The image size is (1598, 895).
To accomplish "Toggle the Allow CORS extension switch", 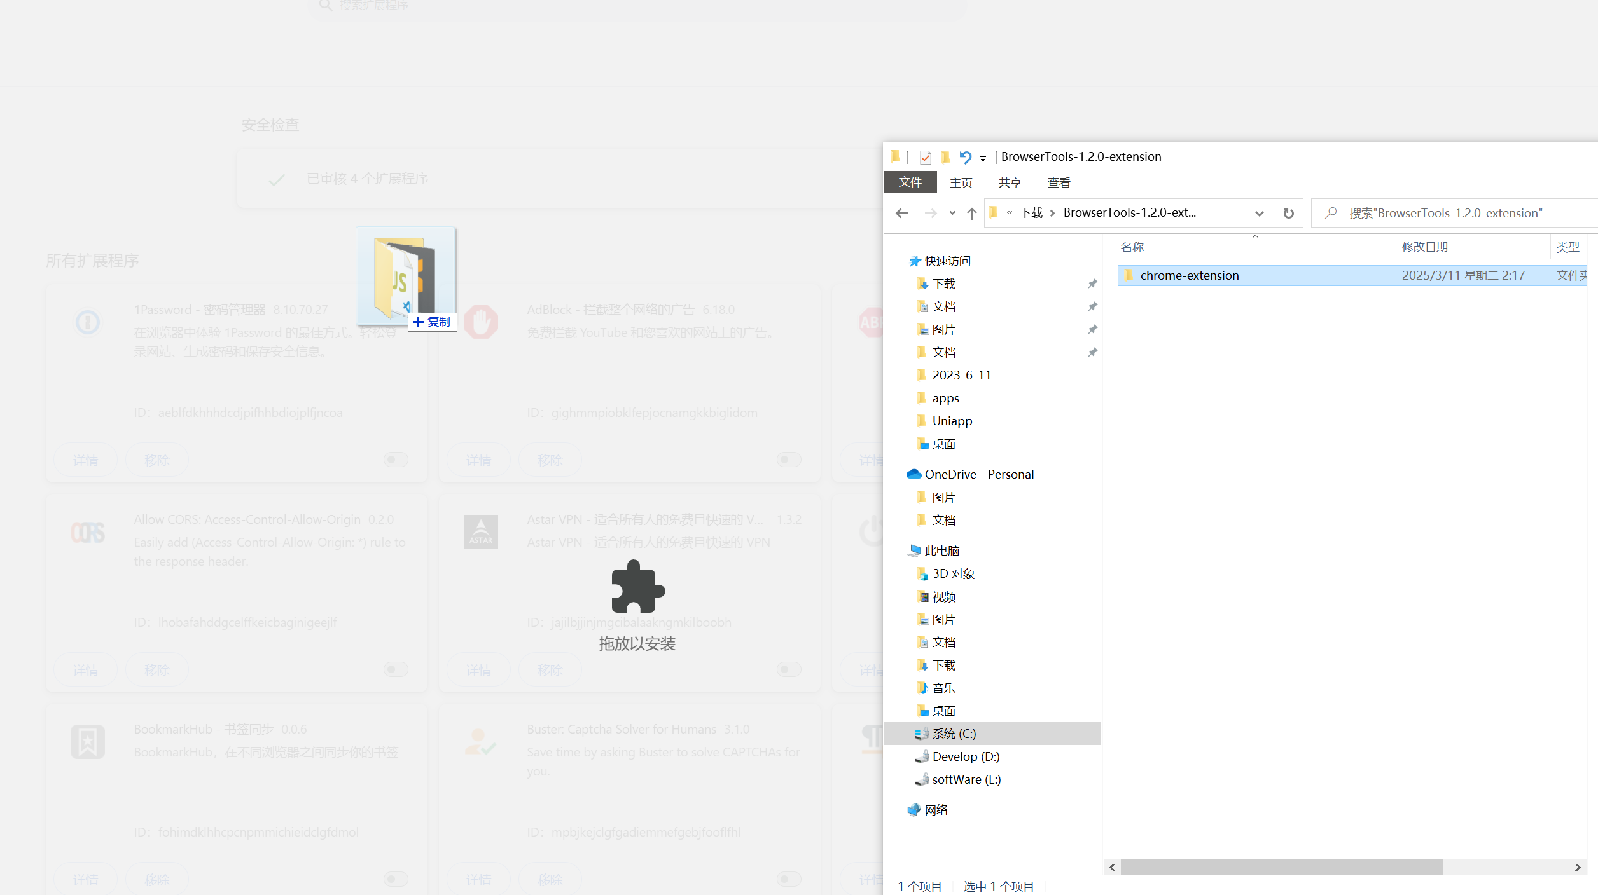I will pyautogui.click(x=396, y=669).
